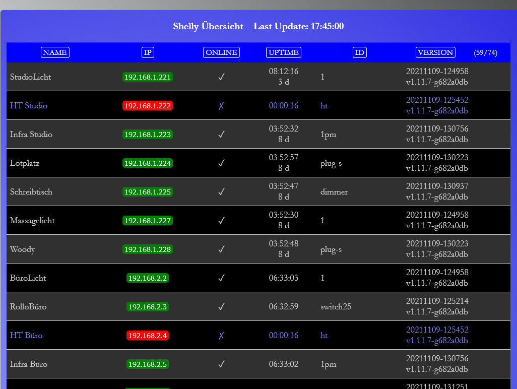Sort by the UPTIME column header
Image resolution: width=517 pixels, height=389 pixels.
(284, 52)
